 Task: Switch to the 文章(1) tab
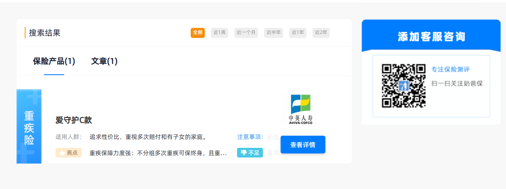104,61
